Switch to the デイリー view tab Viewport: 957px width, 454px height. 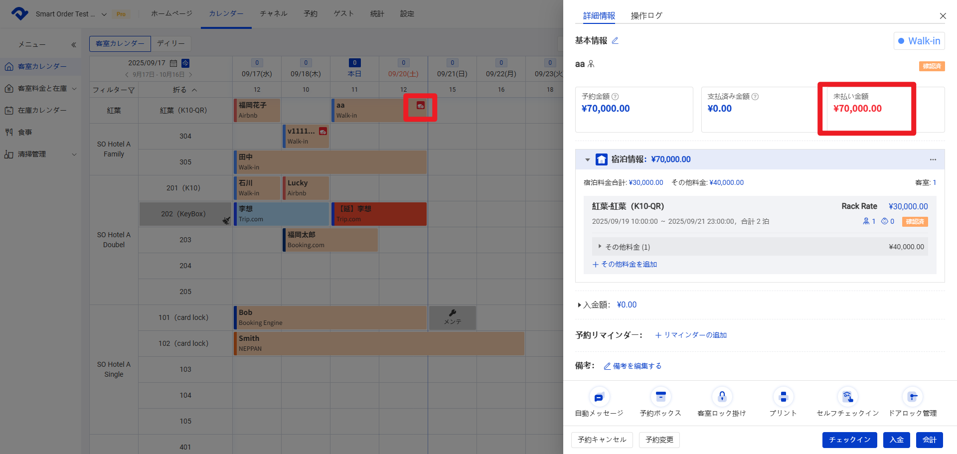point(171,44)
